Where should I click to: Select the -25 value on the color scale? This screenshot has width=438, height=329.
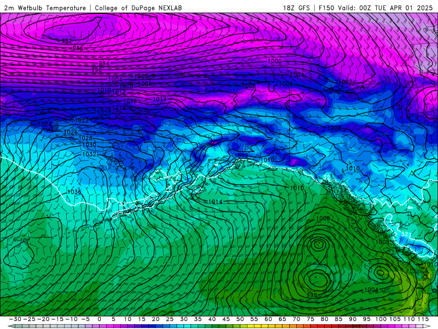click(x=29, y=319)
